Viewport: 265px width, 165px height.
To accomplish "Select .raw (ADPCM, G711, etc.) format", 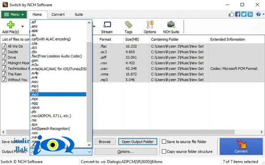I will click(58, 116).
